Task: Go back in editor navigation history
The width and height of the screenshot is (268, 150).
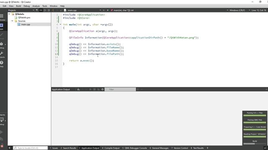Action: tap(53, 10)
